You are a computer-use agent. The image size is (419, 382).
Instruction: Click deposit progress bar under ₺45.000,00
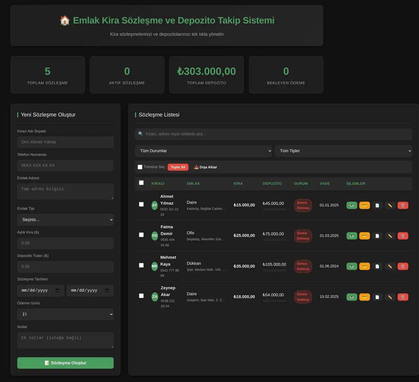click(x=274, y=209)
